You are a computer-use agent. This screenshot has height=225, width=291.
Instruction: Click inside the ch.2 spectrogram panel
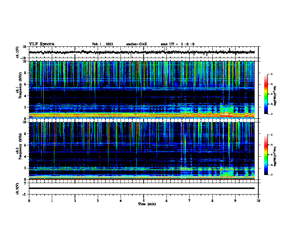(141, 151)
